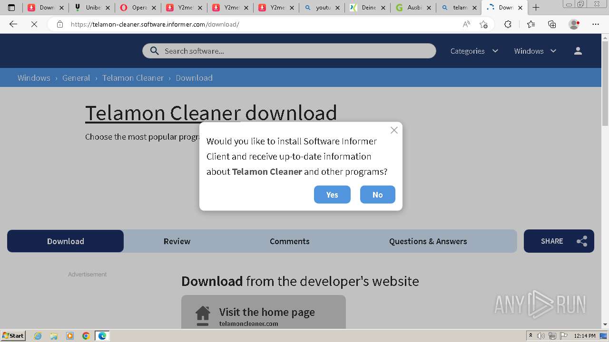609x342 pixels.
Task: Click the SHARE button
Action: 559,241
